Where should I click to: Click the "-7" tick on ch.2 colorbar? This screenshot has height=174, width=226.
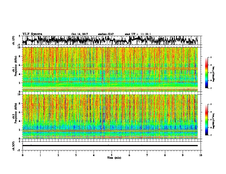tap(211, 135)
